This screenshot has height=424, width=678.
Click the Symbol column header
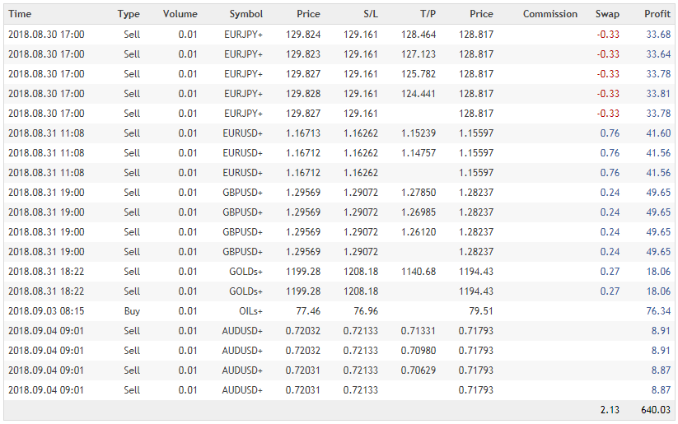245,14
